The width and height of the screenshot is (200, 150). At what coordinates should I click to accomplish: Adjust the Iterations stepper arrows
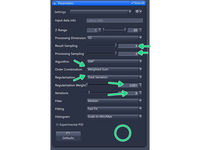click(141, 93)
